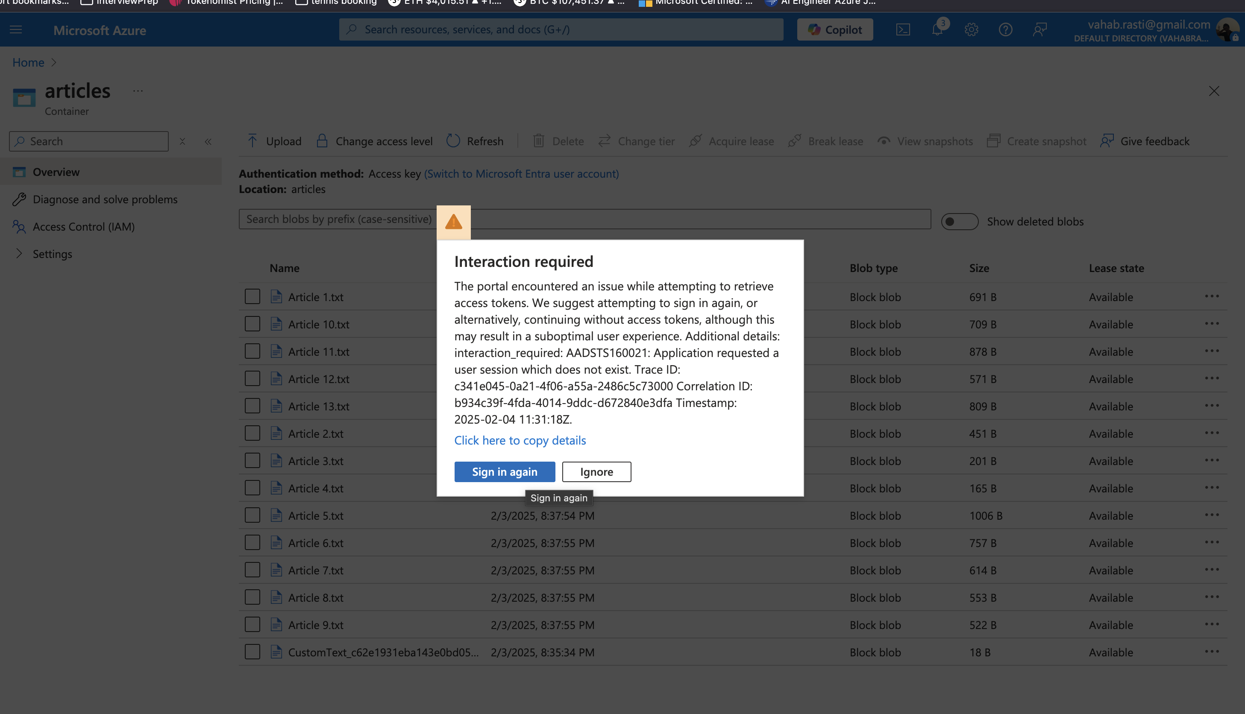
Task: Click Give feedback in the toolbar
Action: tap(1145, 141)
